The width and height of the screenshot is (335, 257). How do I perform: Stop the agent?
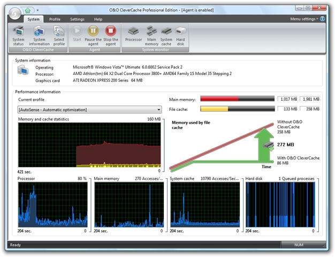coord(111,35)
